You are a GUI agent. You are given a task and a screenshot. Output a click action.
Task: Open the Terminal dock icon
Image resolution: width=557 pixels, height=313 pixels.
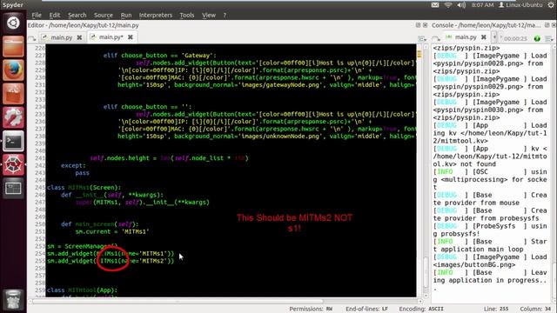click(13, 141)
